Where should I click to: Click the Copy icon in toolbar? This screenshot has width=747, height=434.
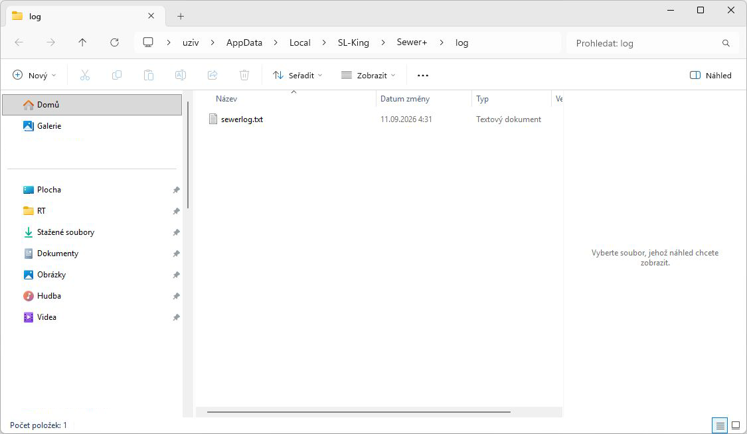(117, 75)
